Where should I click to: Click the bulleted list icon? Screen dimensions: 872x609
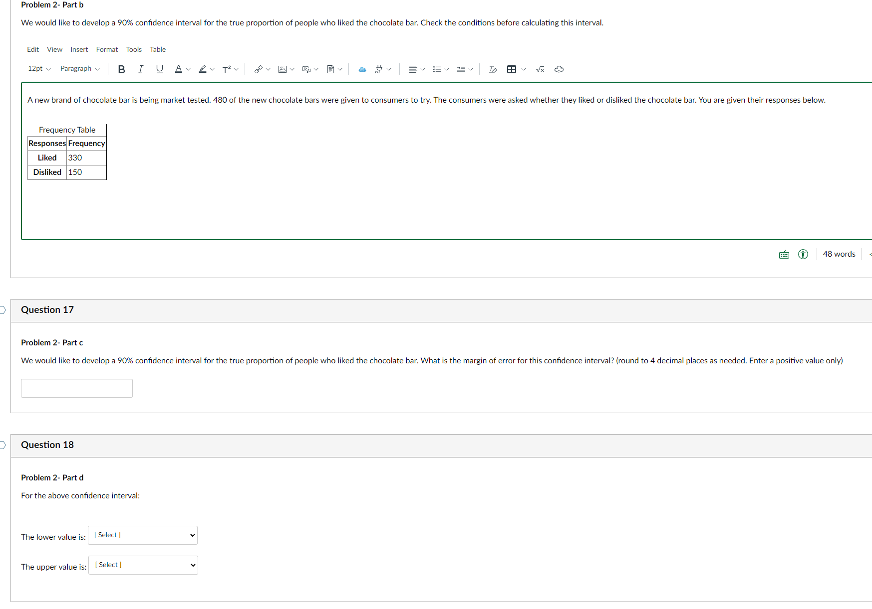point(437,69)
